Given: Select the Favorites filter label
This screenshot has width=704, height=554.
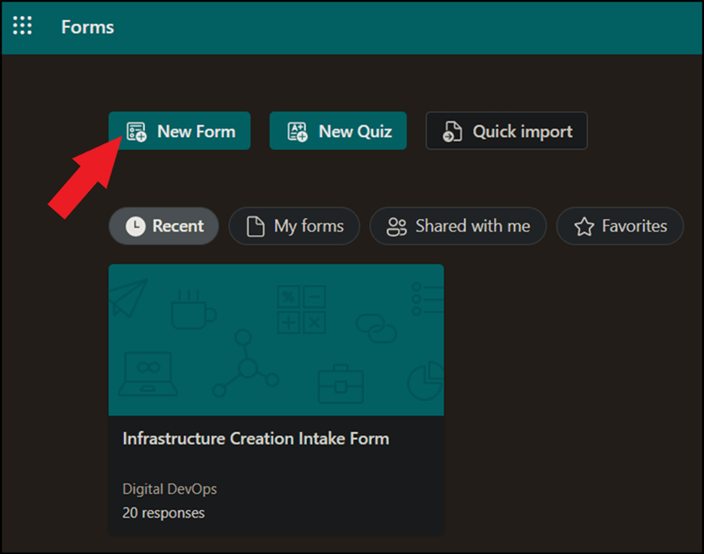Looking at the screenshot, I should pyautogui.click(x=634, y=227).
